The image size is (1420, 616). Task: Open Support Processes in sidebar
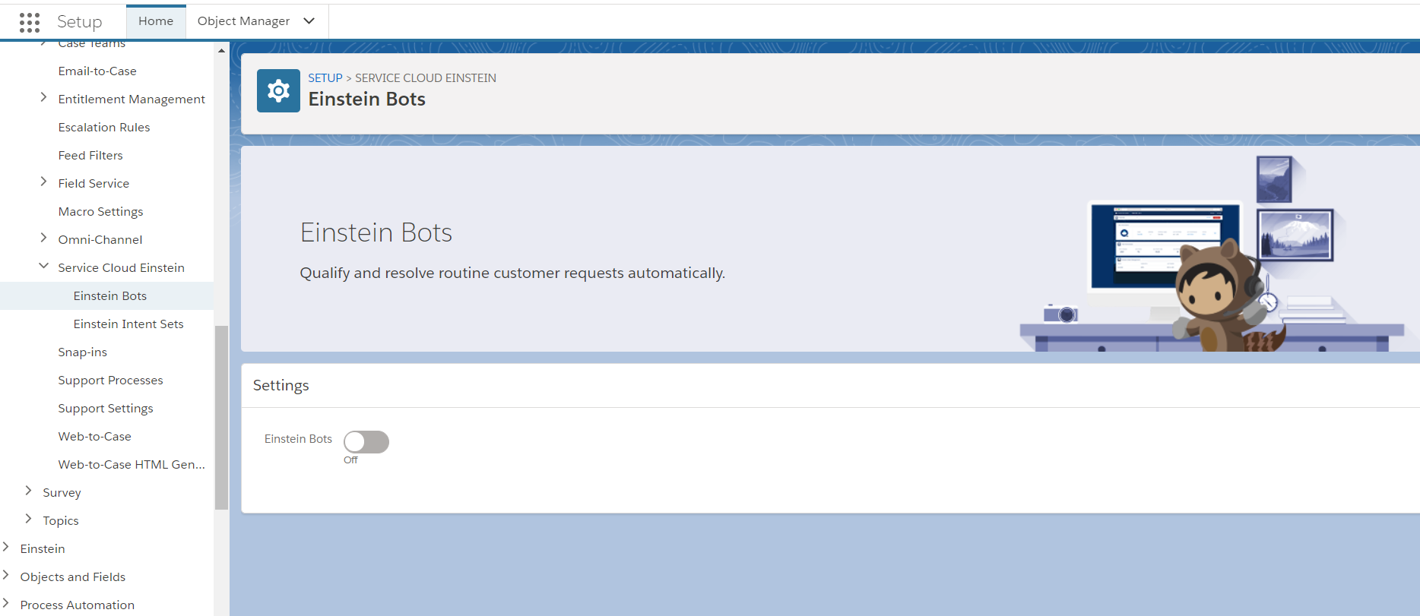tap(110, 380)
